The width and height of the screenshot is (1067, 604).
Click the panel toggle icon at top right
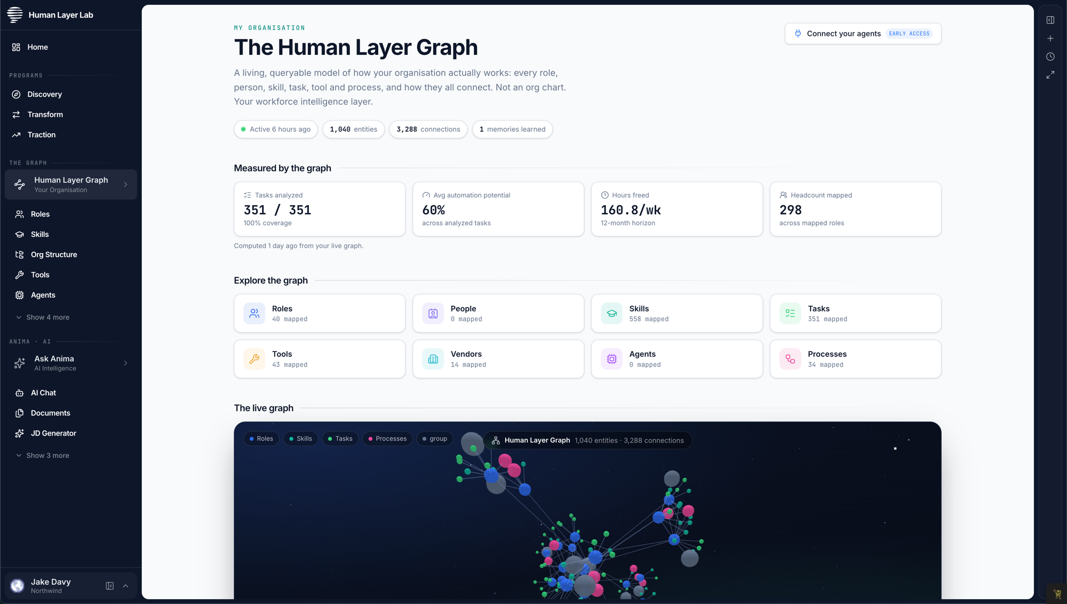pyautogui.click(x=1050, y=20)
